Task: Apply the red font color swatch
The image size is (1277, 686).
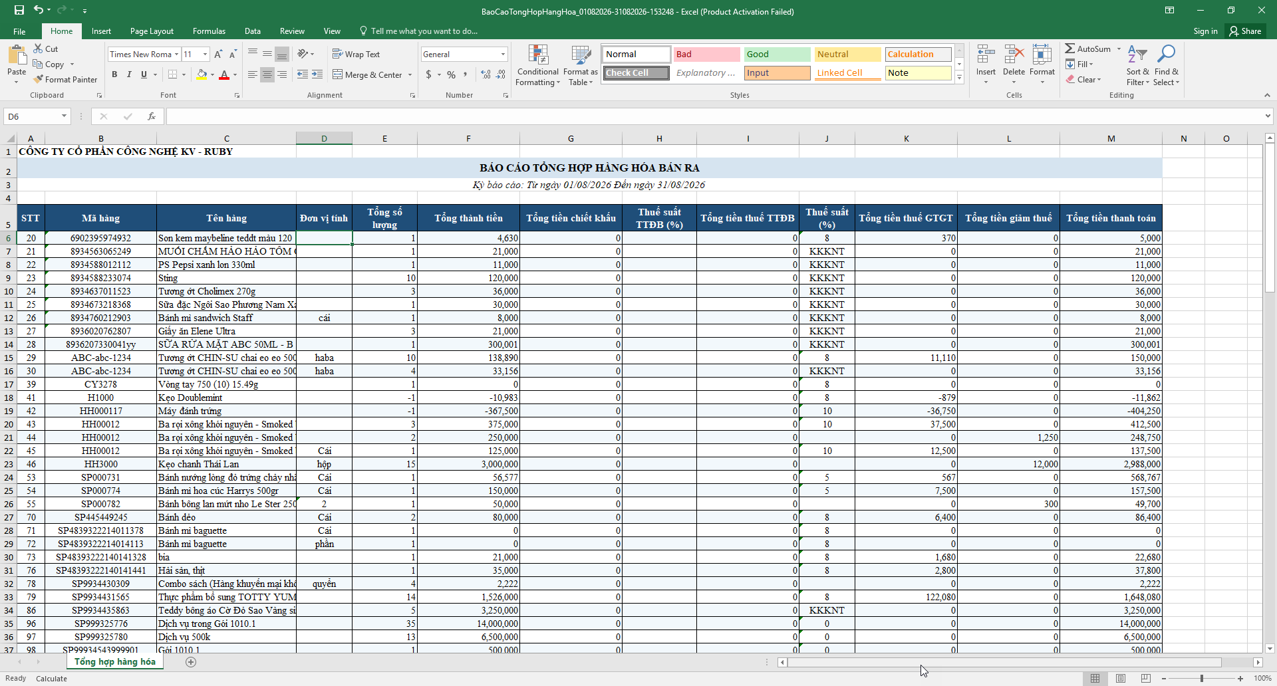Action: coord(224,74)
